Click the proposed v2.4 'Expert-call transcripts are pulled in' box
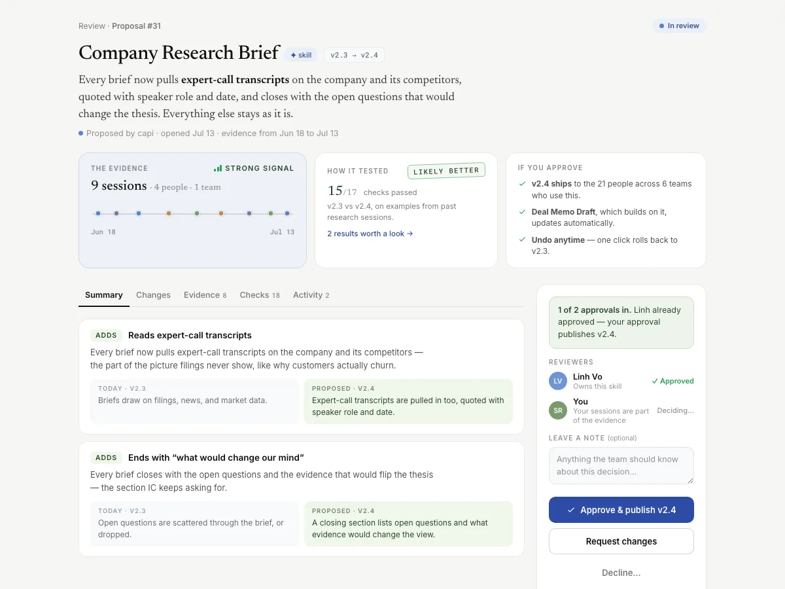The width and height of the screenshot is (785, 589). pos(409,401)
